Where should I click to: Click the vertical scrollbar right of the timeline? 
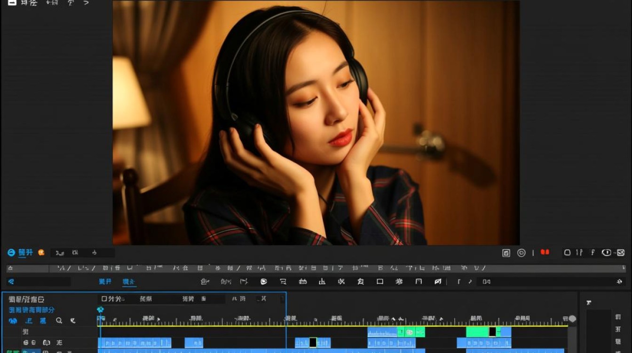click(572, 339)
